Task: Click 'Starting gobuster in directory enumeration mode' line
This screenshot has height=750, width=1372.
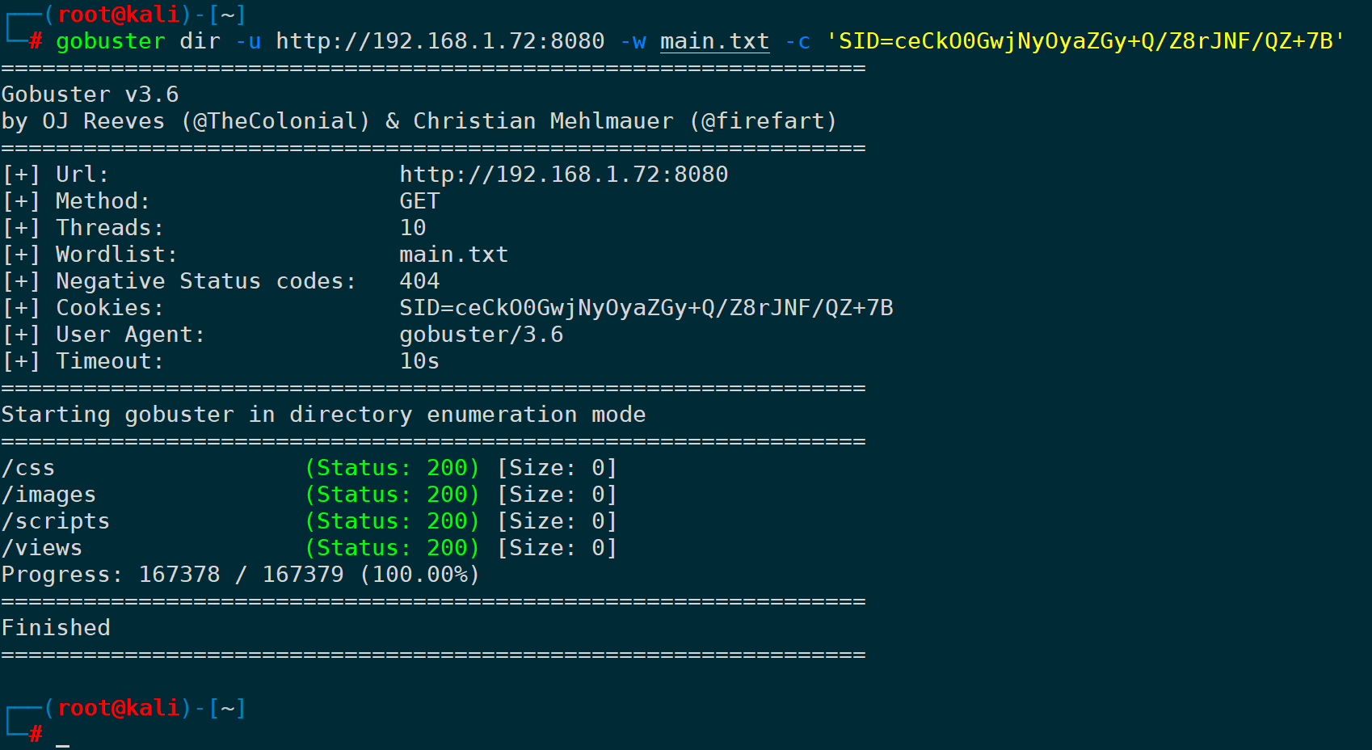Action: pyautogui.click(x=323, y=415)
